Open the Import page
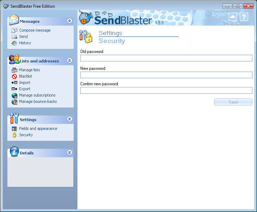Viewport: 257px width, 212px height. pos(25,82)
